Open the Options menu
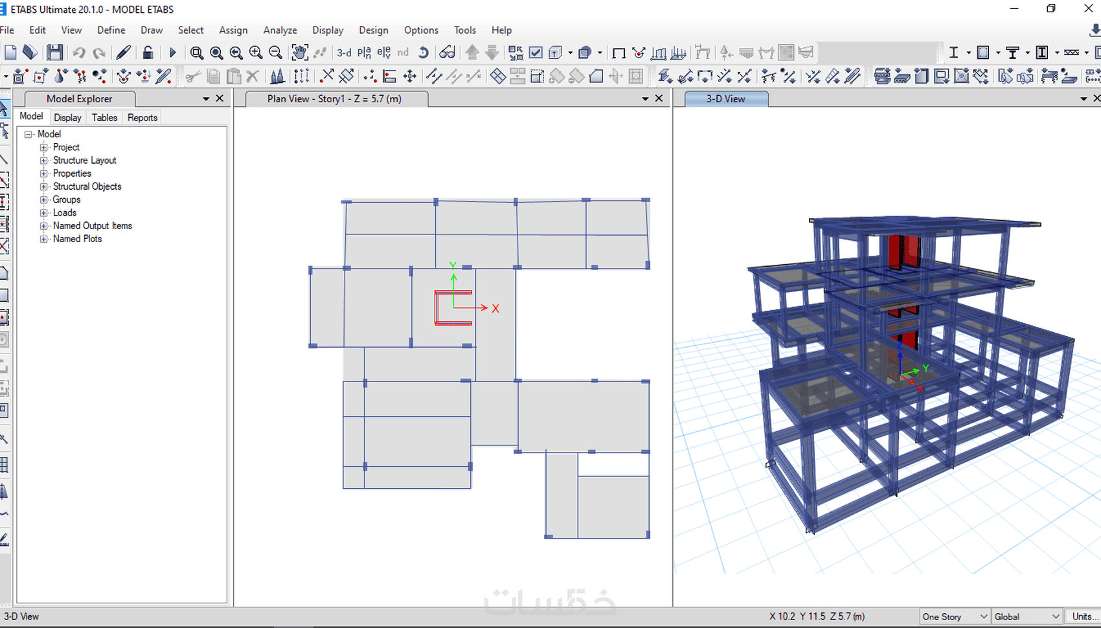 [x=421, y=30]
